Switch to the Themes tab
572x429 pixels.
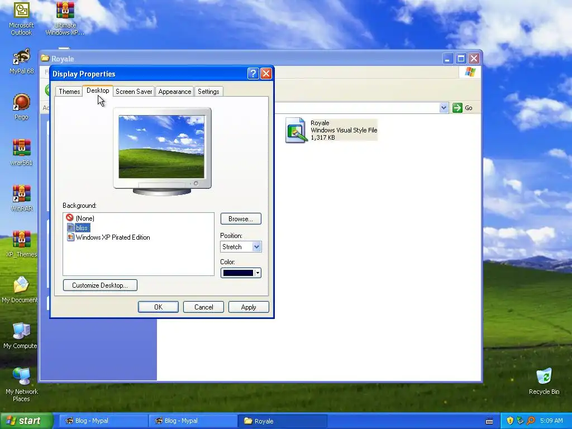click(69, 92)
